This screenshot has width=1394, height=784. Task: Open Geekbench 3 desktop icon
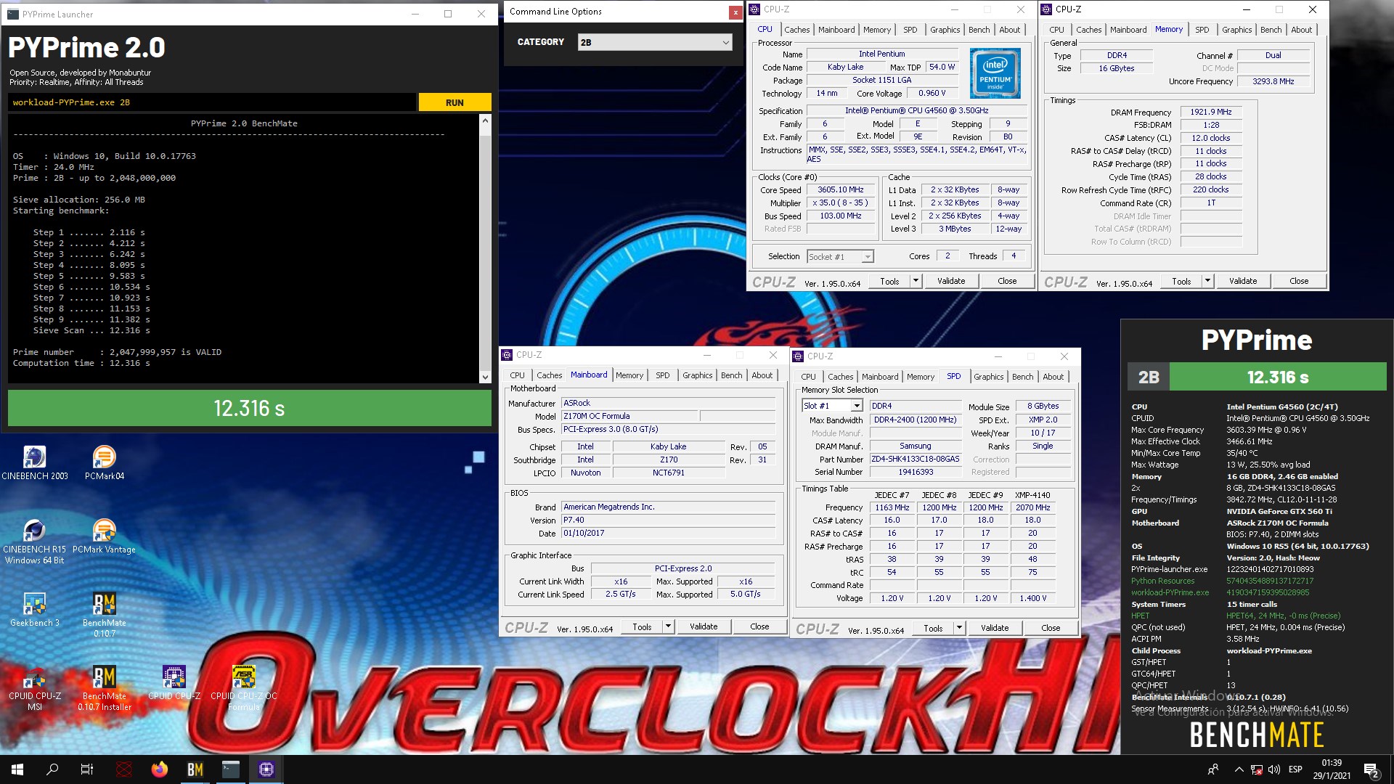pos(34,609)
